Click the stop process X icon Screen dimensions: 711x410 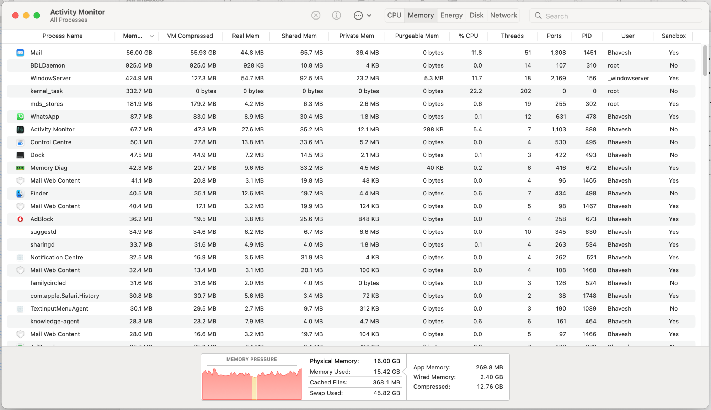coord(316,15)
